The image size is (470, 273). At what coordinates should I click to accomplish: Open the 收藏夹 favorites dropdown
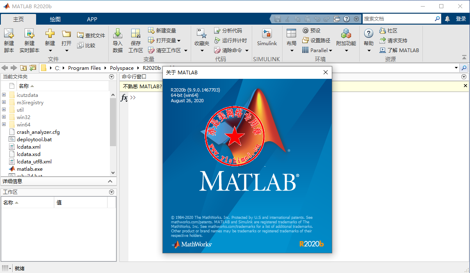(x=202, y=50)
